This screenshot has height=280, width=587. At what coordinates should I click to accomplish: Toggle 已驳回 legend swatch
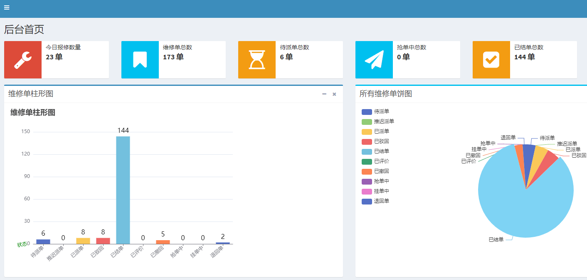[367, 141]
